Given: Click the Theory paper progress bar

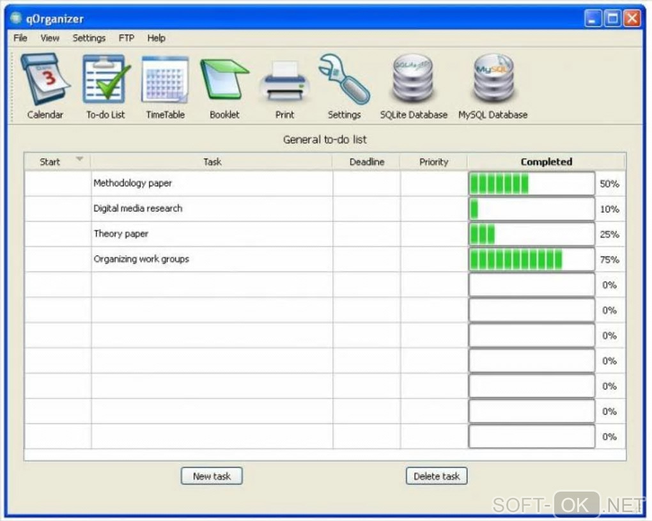Looking at the screenshot, I should tap(532, 234).
